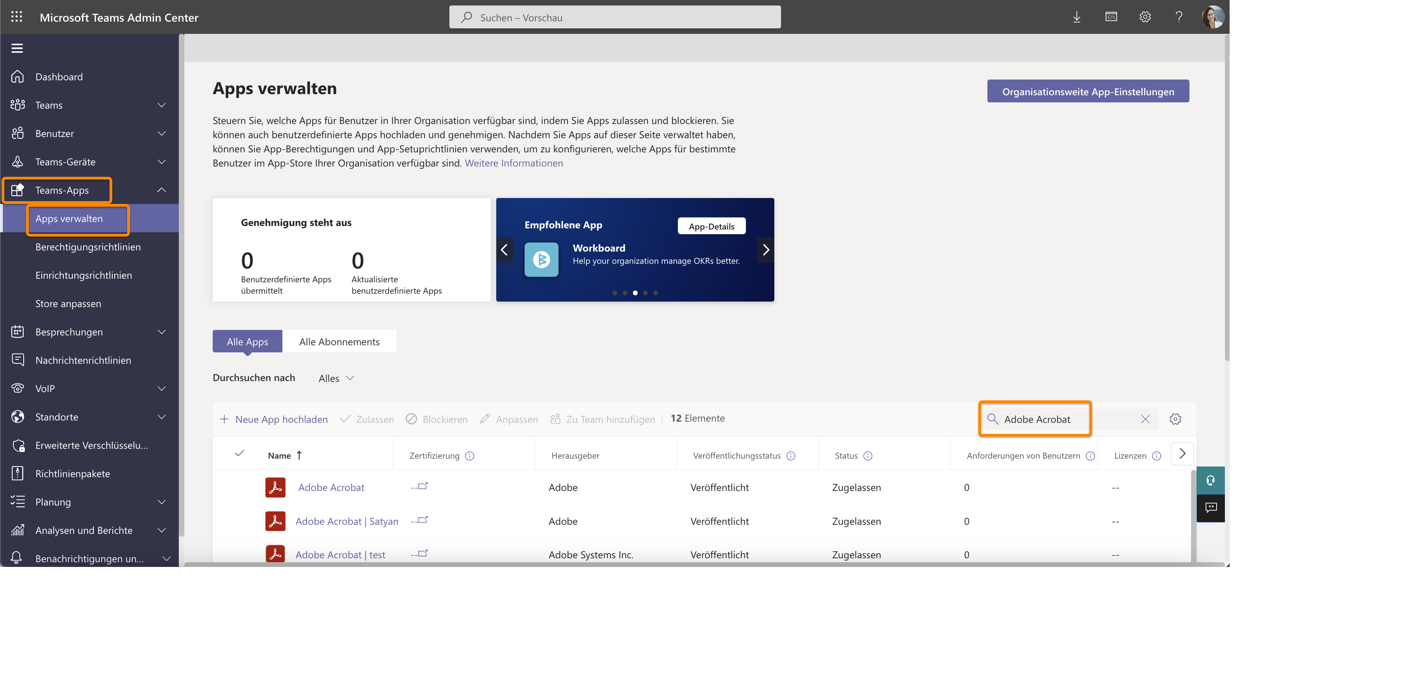
Task: Open the settings gear in the top bar
Action: point(1145,17)
